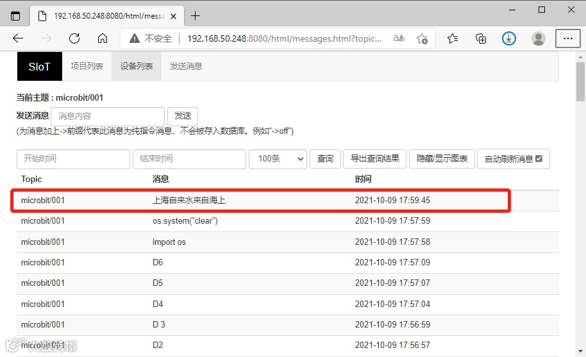Focus the 消息内容 input field
586x357 pixels.
(108, 116)
